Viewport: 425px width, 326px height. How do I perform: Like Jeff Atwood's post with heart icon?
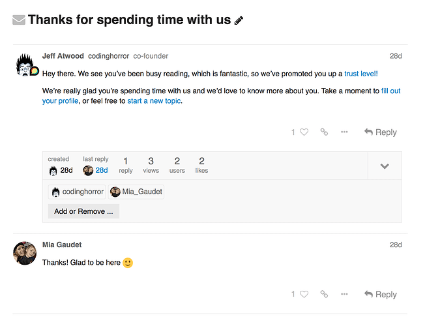click(304, 132)
